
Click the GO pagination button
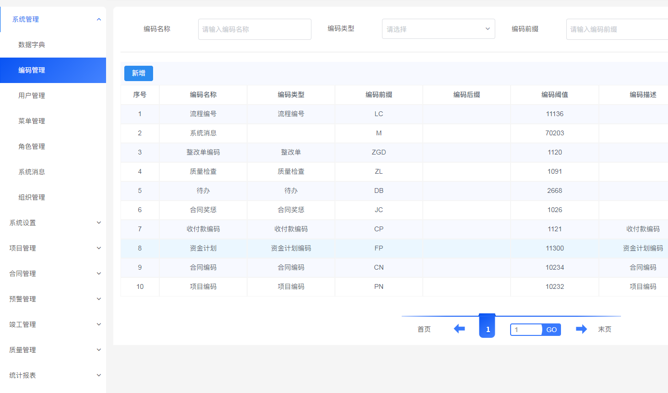tap(551, 330)
